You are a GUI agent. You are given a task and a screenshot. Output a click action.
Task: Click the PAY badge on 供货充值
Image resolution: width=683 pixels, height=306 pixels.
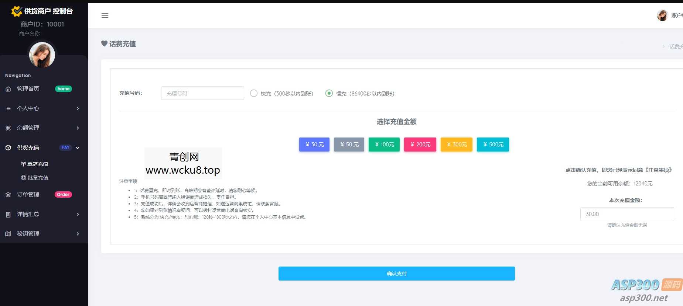(x=66, y=147)
